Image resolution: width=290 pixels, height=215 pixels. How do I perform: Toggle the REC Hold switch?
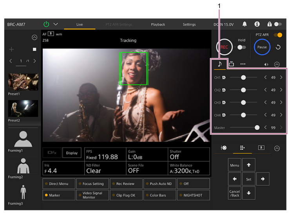click(241, 47)
